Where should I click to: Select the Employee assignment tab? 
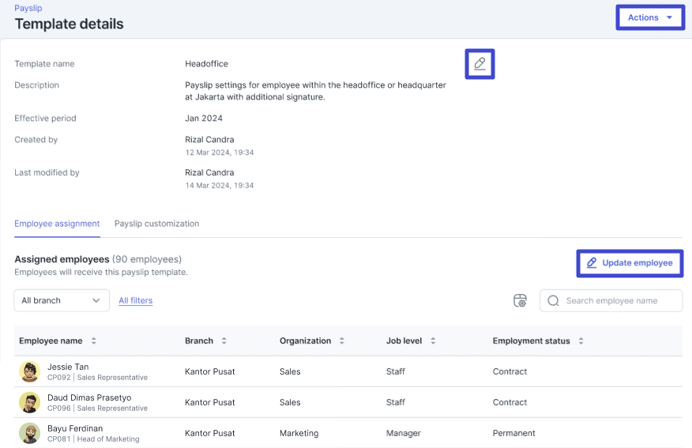(57, 224)
